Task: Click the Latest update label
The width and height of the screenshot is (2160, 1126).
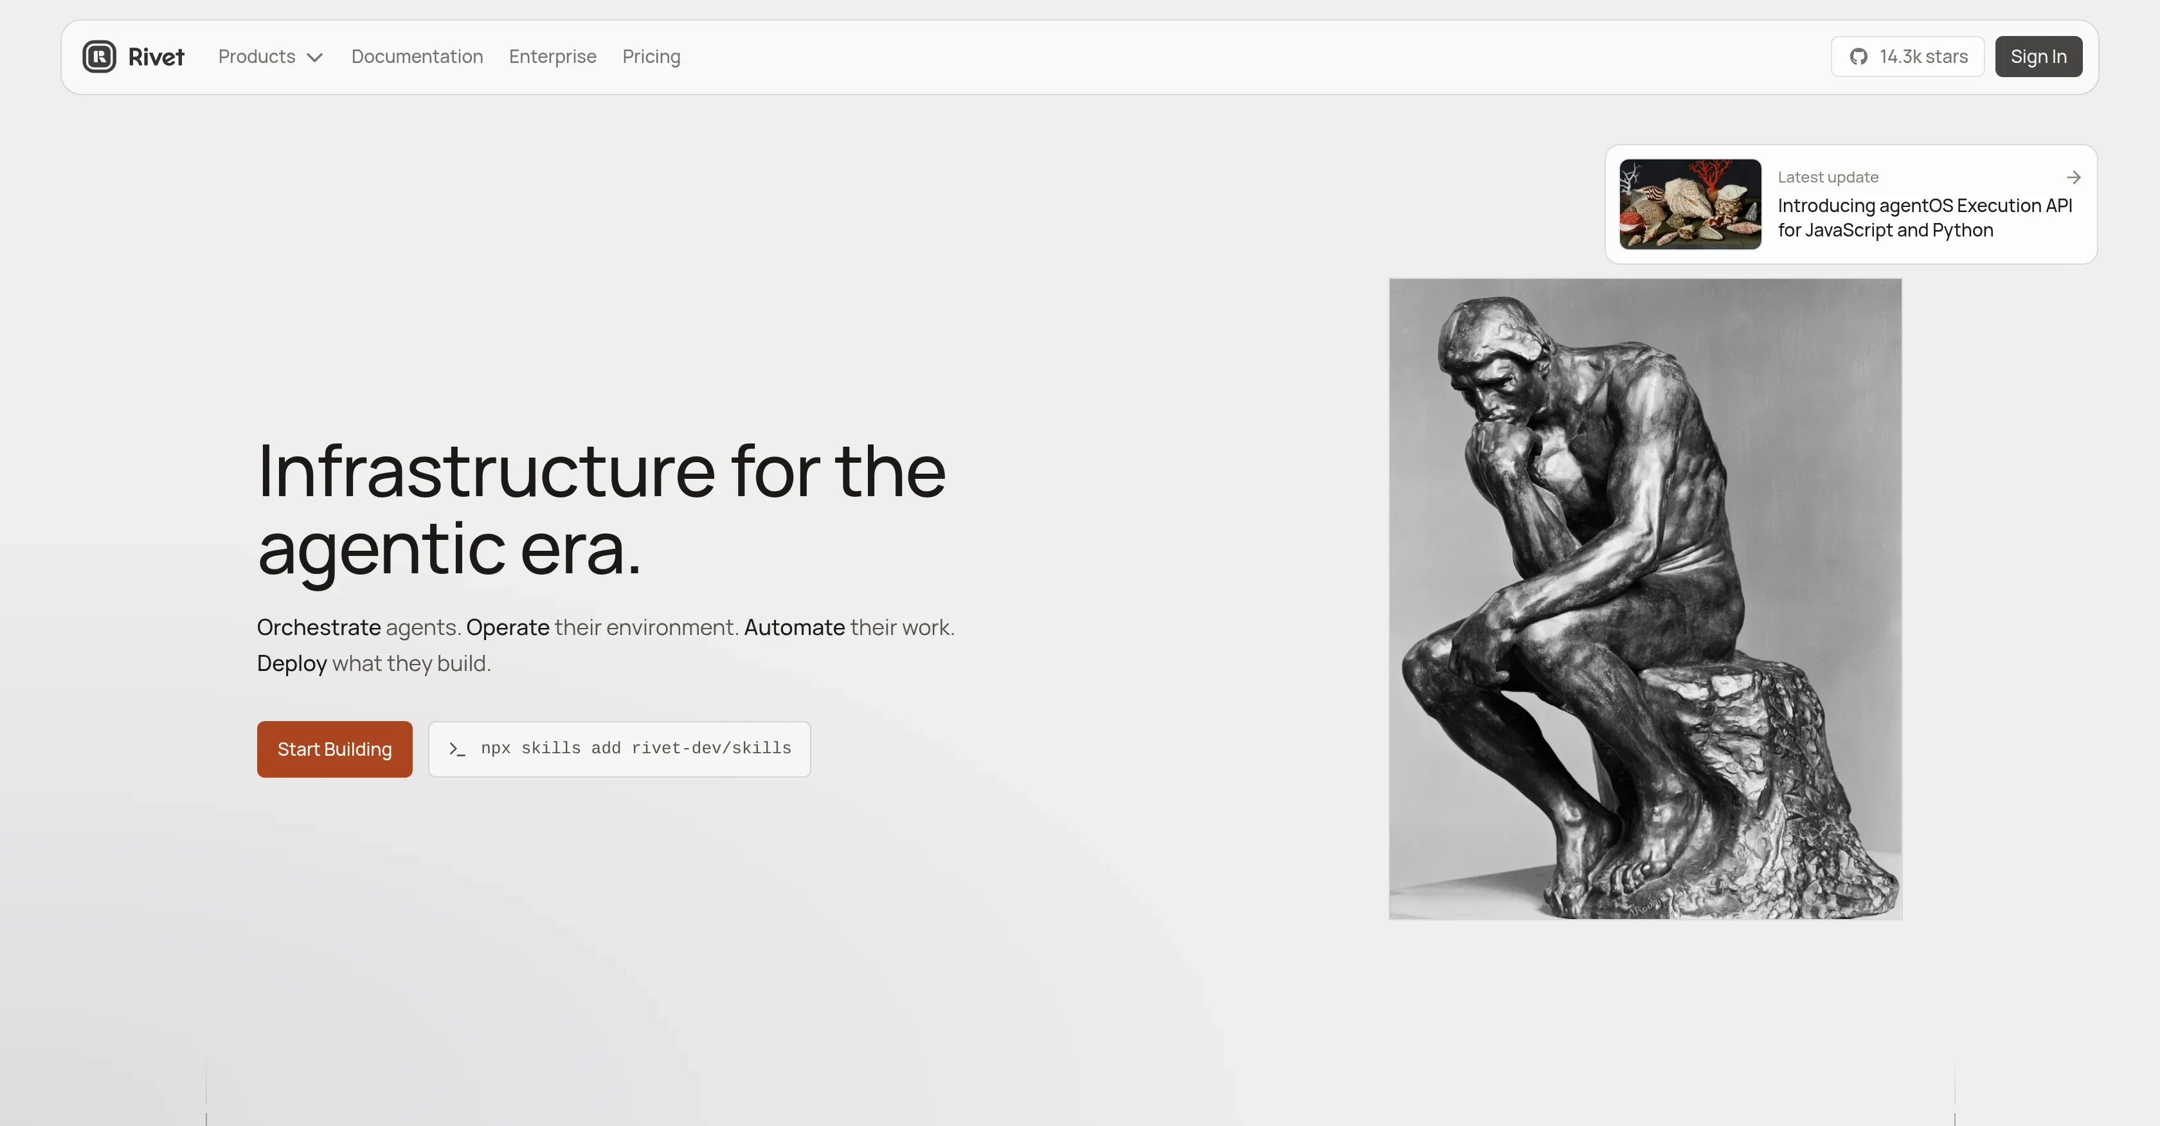Action: (1828, 177)
